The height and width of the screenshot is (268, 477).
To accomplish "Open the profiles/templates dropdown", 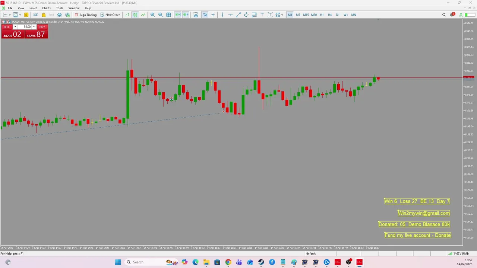I will click(x=19, y=15).
